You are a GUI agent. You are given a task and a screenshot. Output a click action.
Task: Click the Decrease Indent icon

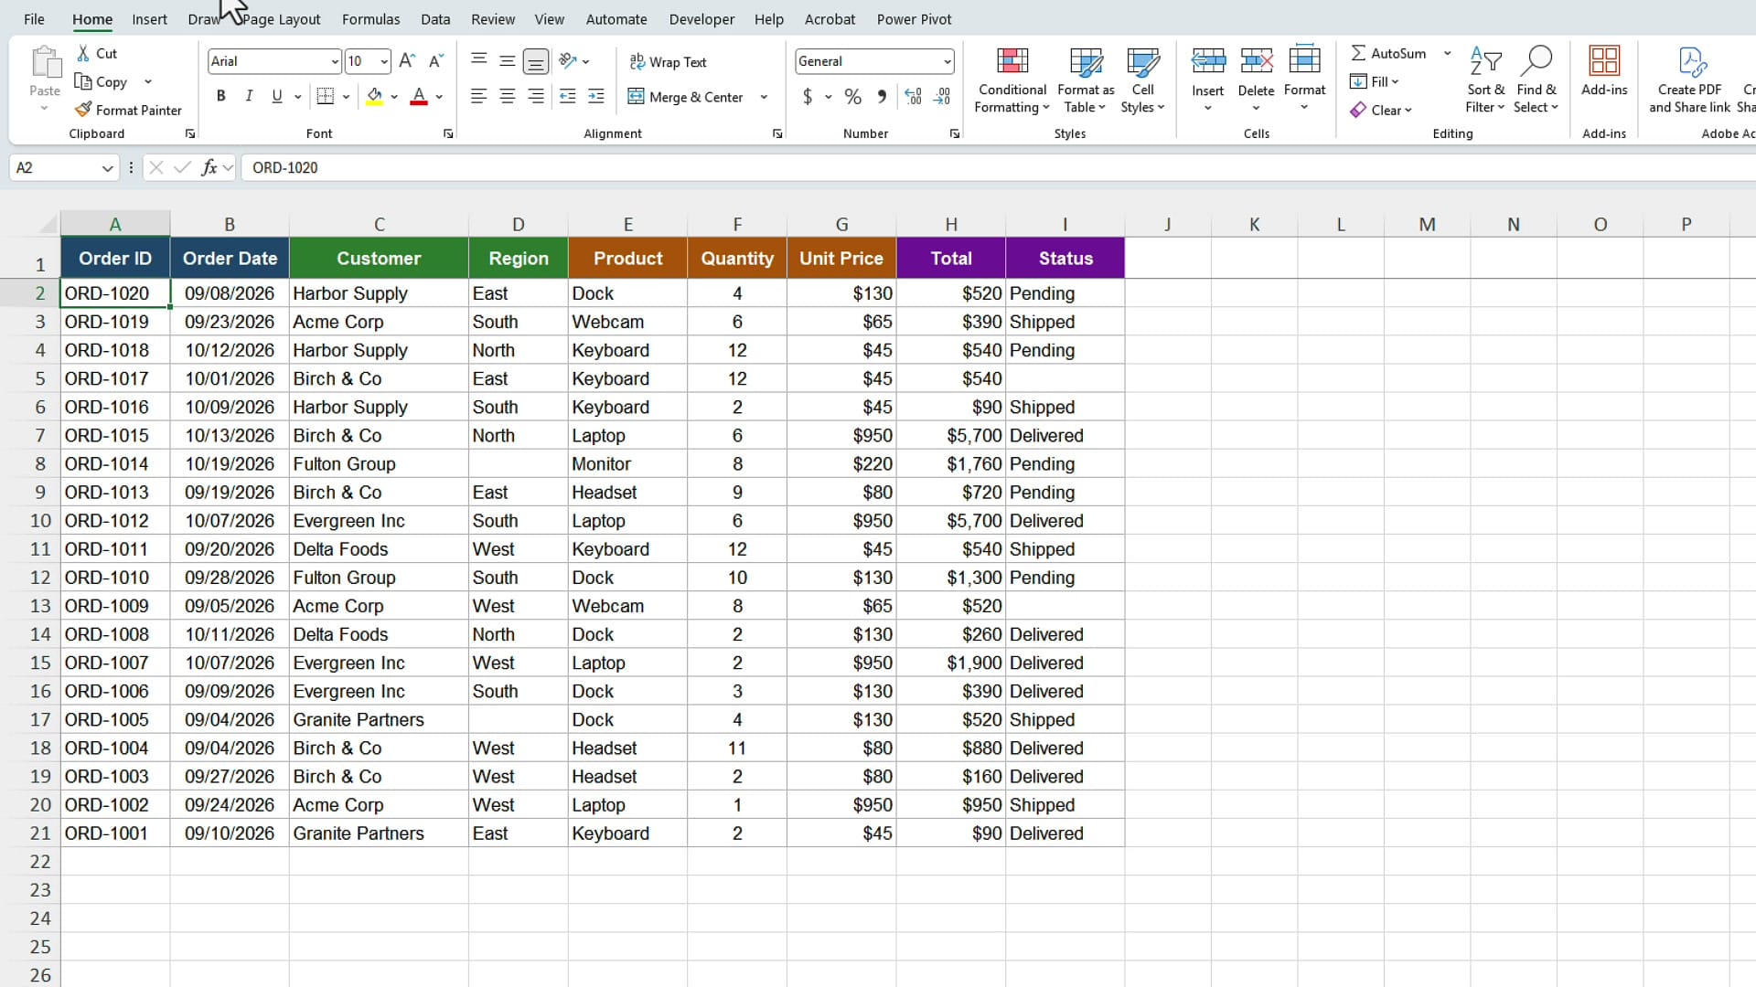tap(567, 96)
